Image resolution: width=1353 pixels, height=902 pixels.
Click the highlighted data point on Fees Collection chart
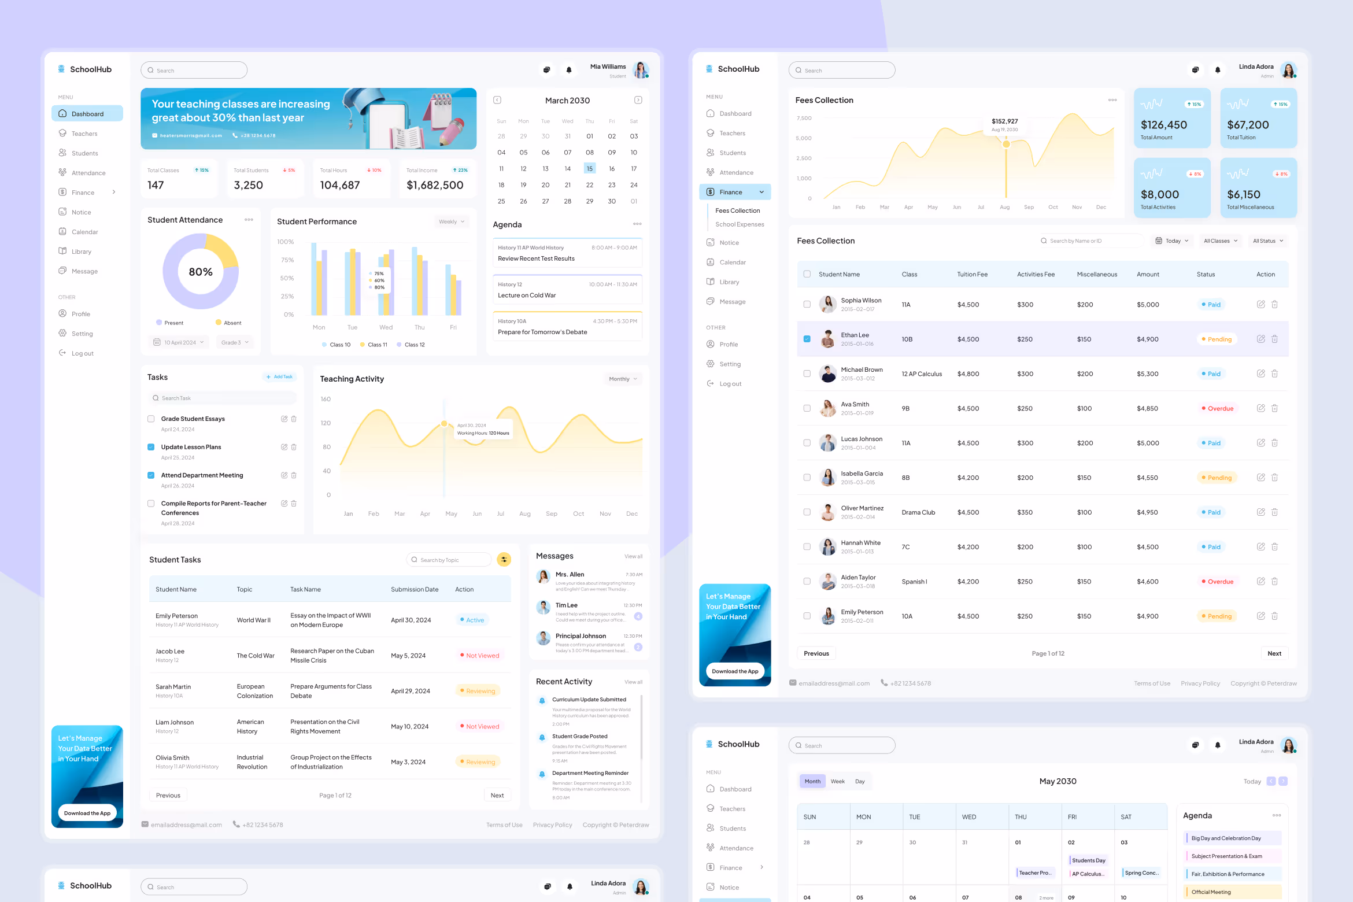[x=1006, y=144]
